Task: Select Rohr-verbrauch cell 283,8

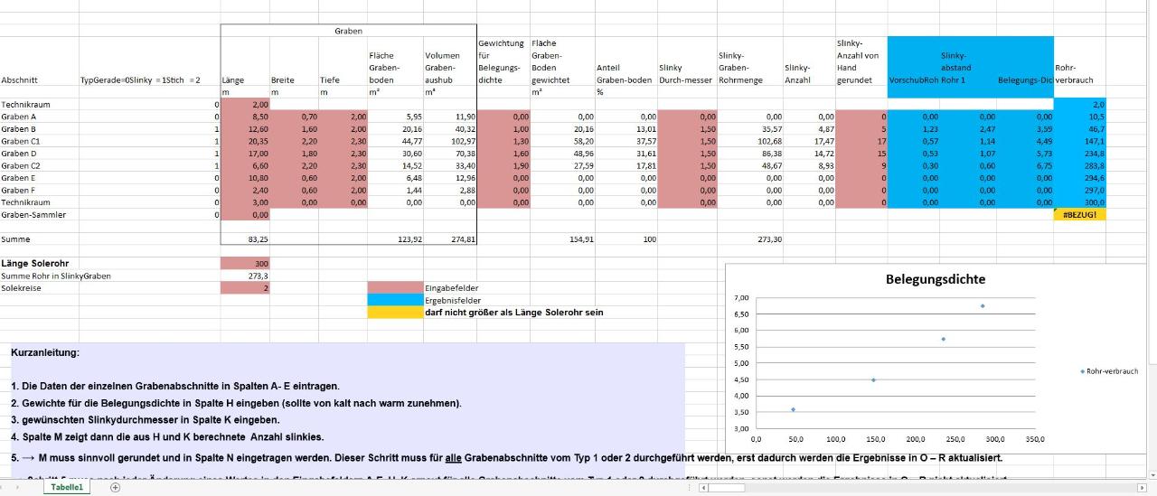Action: (x=1081, y=165)
